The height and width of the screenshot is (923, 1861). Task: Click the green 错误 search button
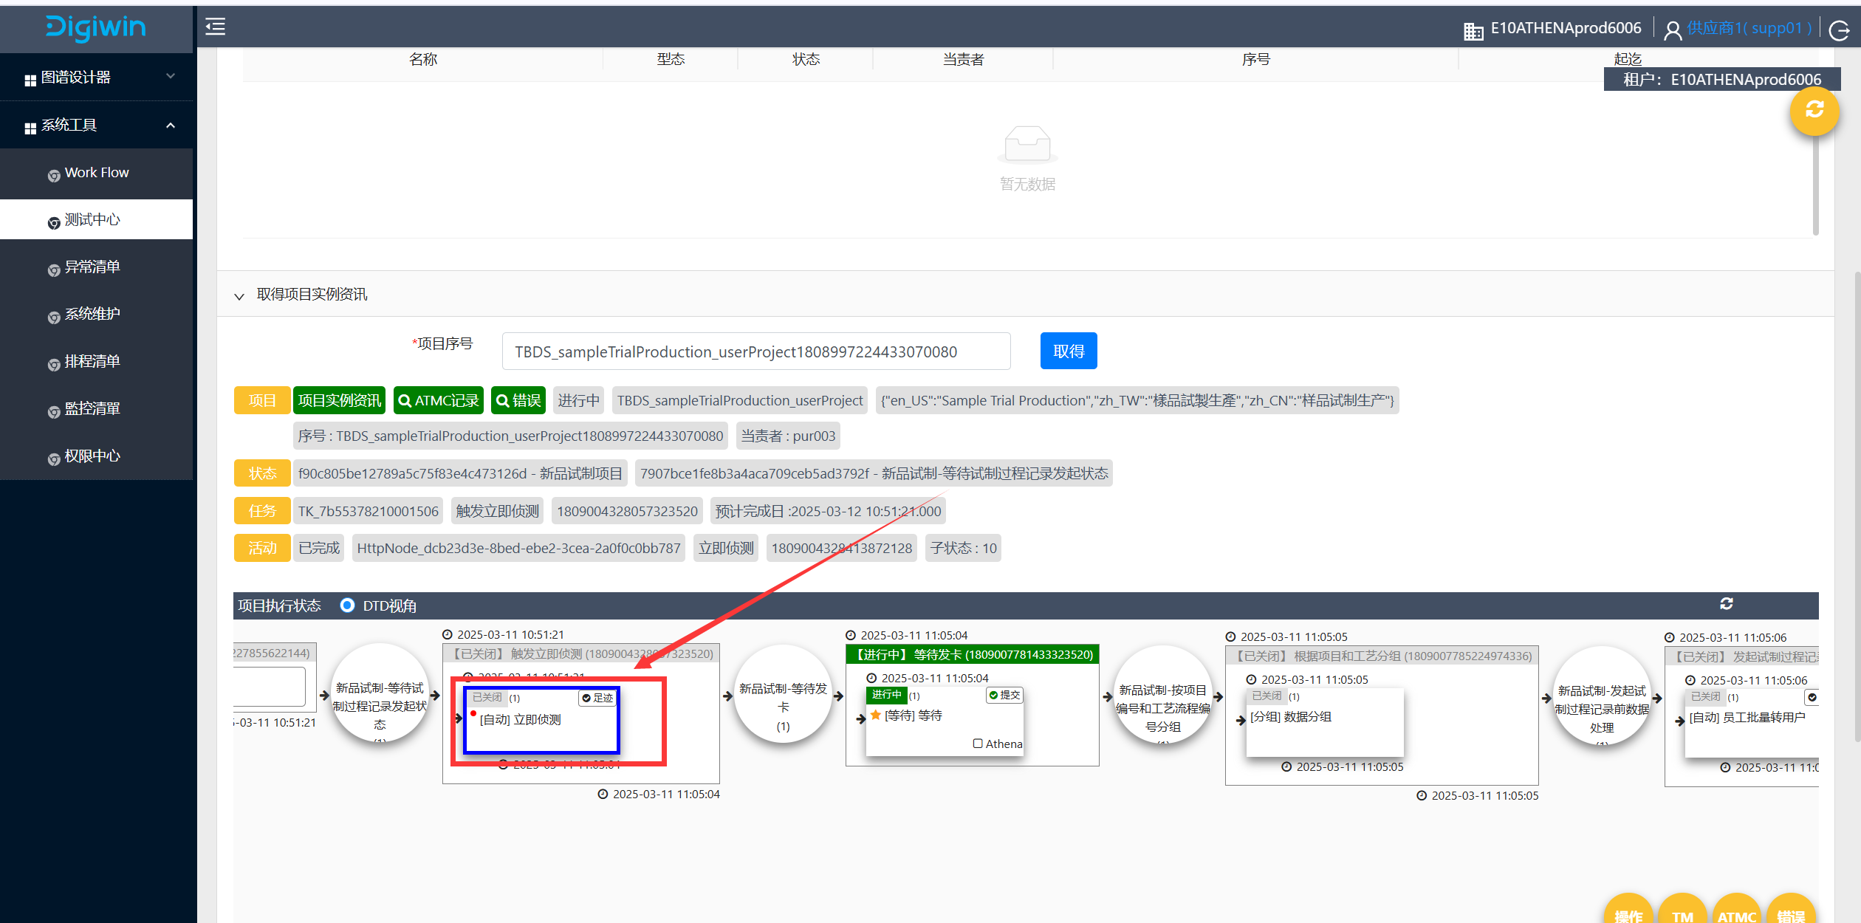click(x=518, y=400)
